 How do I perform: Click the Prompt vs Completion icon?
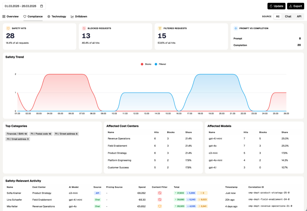[236, 28]
